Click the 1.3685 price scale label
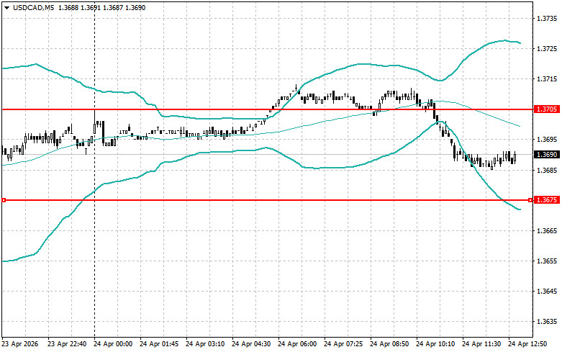Viewport: 562px width, 352px height. pyautogui.click(x=547, y=170)
